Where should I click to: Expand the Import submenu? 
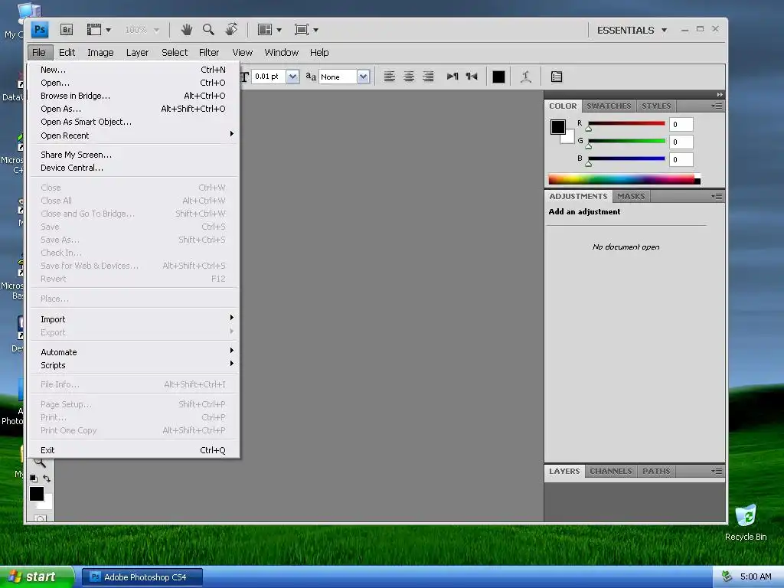(x=133, y=319)
